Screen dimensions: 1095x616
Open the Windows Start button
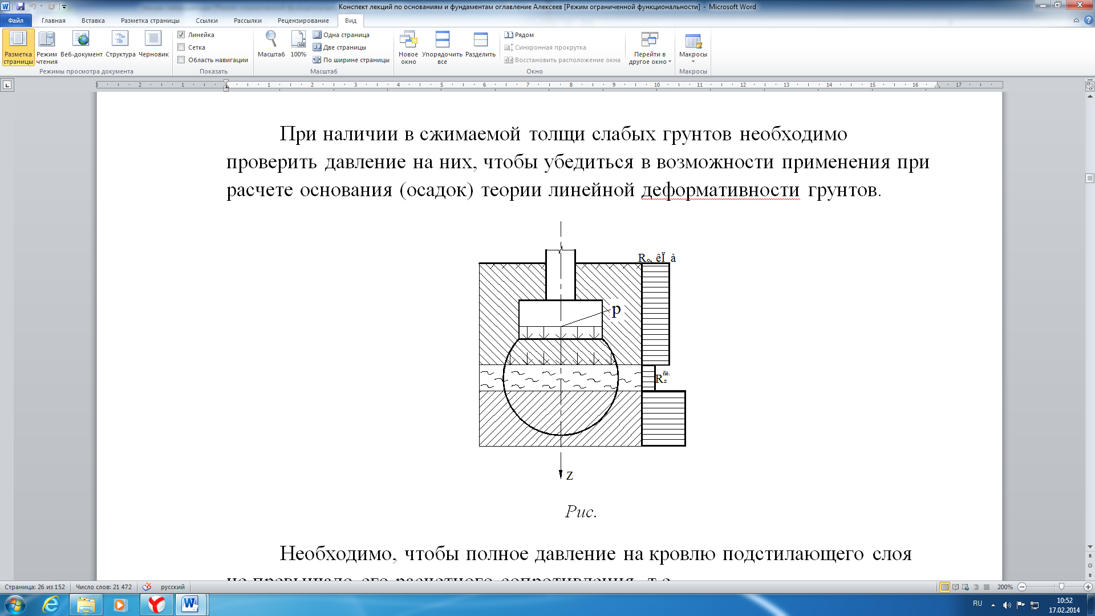[x=15, y=605]
